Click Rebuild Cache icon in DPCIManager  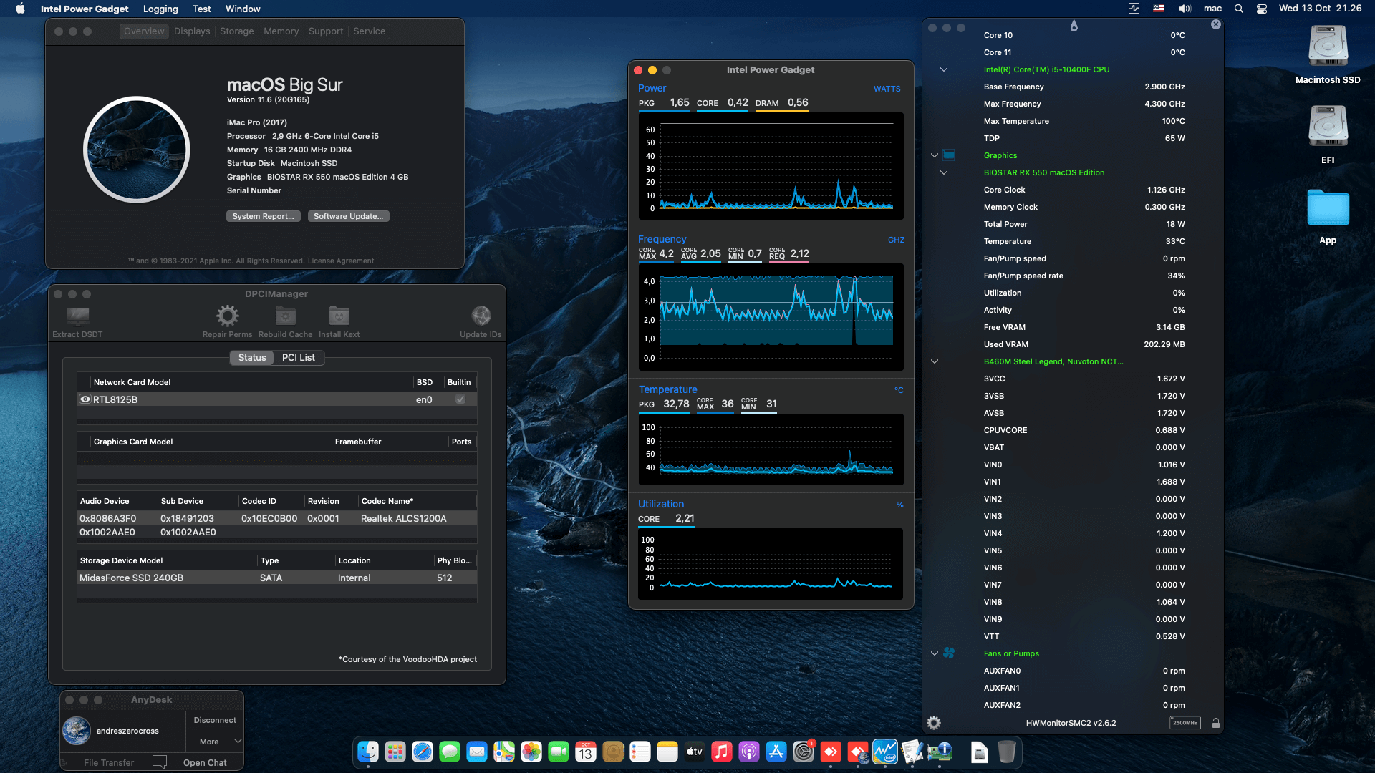click(x=286, y=316)
